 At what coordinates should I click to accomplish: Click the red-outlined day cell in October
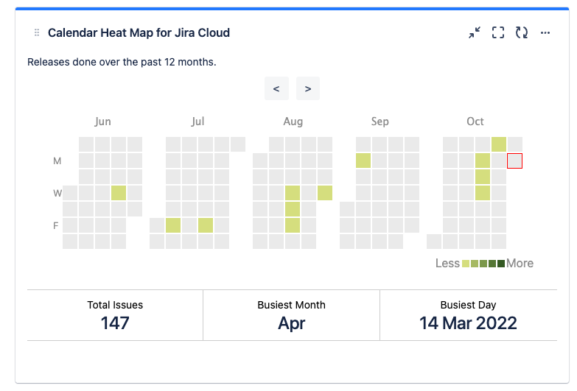[515, 161]
